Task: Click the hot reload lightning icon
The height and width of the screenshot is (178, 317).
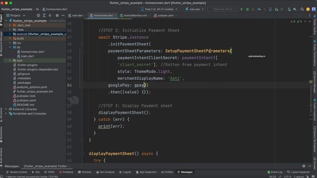Action: [264, 9]
